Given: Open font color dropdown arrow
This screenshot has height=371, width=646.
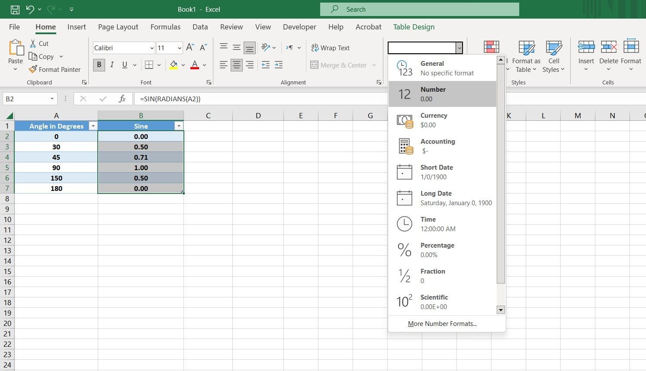Looking at the screenshot, I should click(204, 65).
